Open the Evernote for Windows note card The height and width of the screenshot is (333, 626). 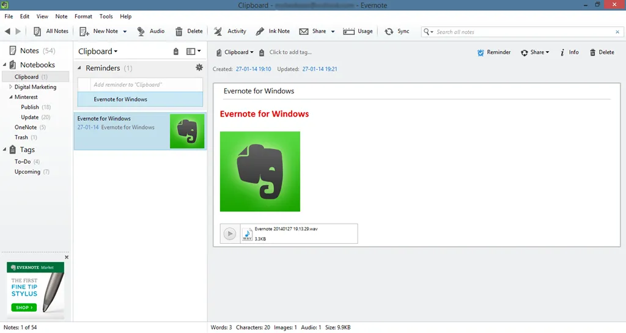coord(140,131)
